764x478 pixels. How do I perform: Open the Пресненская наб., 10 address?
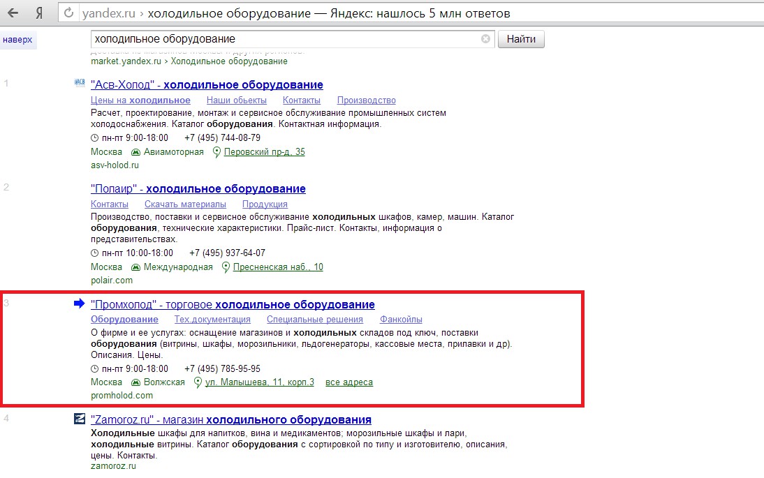(x=278, y=267)
